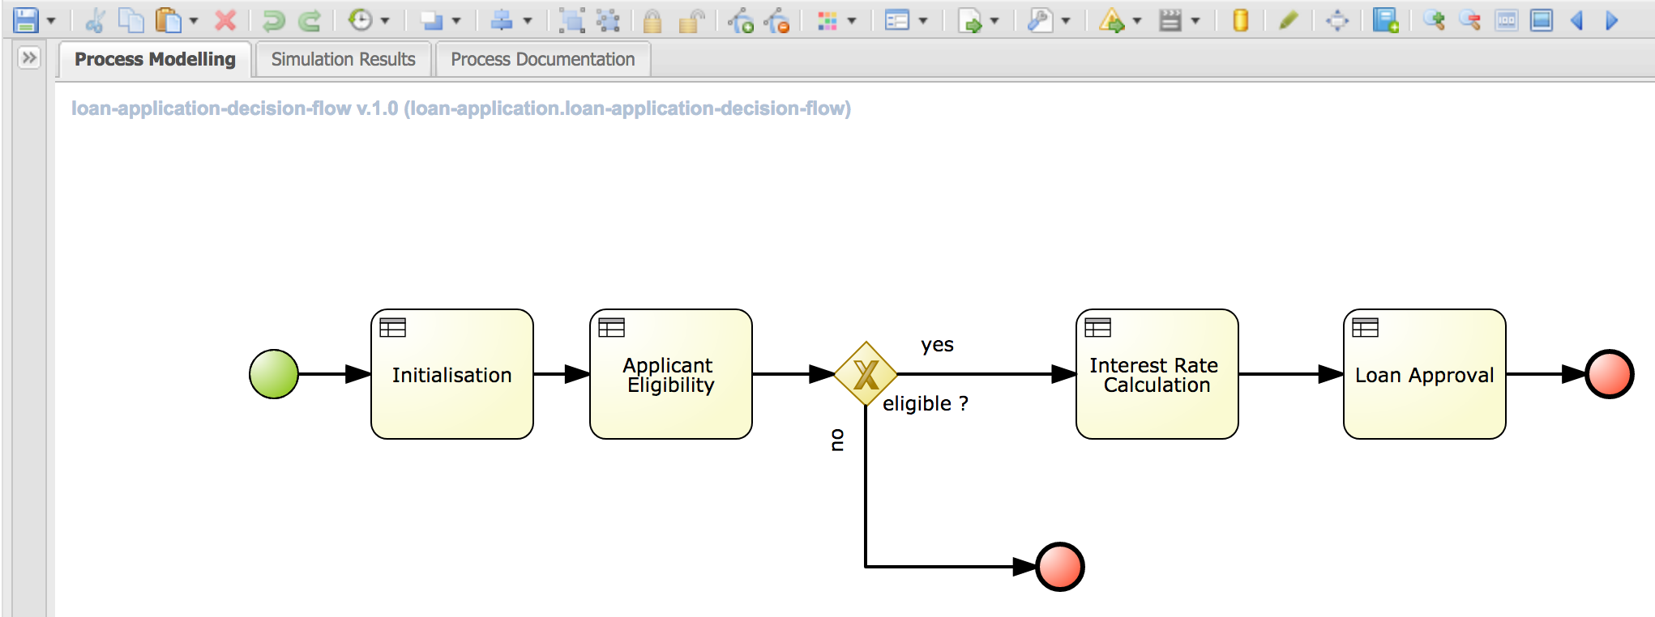Click the yellow cylinder data icon
The image size is (1655, 617).
pos(1240,20)
